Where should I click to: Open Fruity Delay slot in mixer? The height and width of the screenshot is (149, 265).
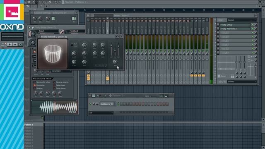tap(235, 25)
